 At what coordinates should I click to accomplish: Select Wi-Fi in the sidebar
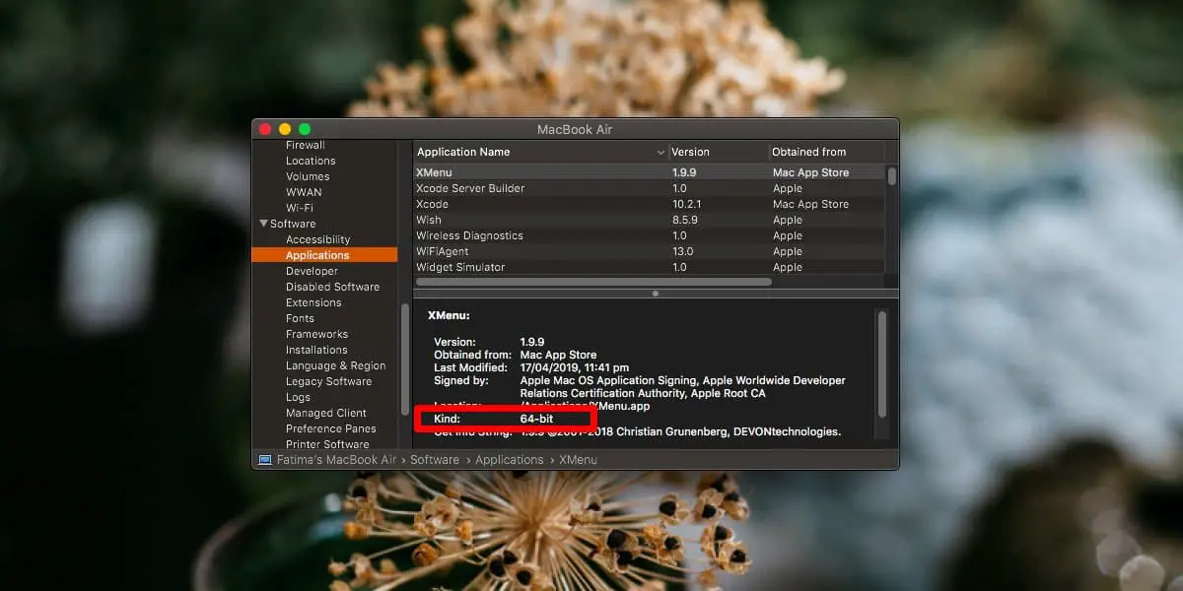(x=300, y=208)
